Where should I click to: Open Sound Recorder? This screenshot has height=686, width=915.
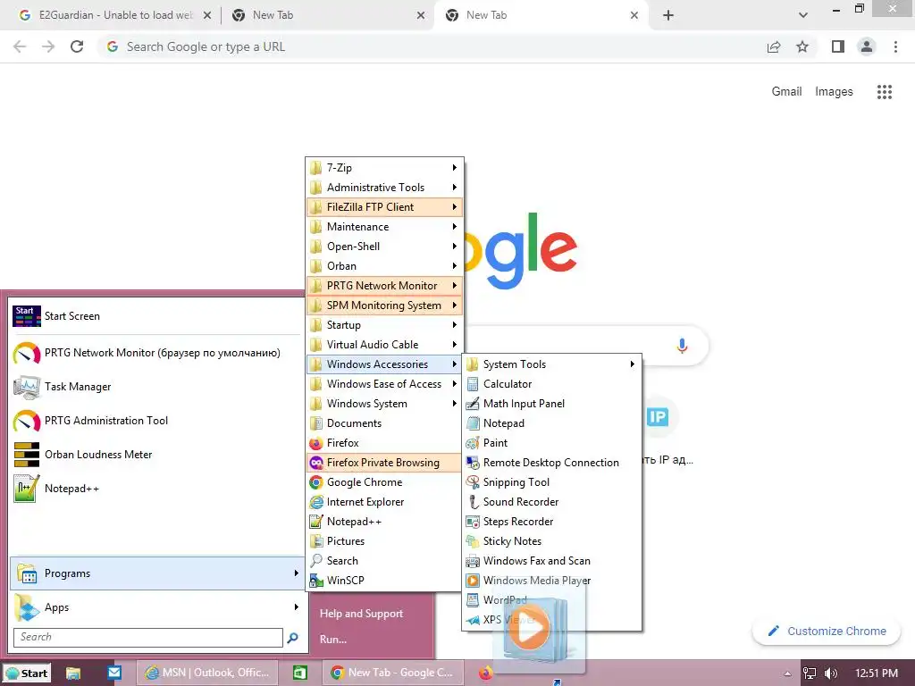[551, 502]
